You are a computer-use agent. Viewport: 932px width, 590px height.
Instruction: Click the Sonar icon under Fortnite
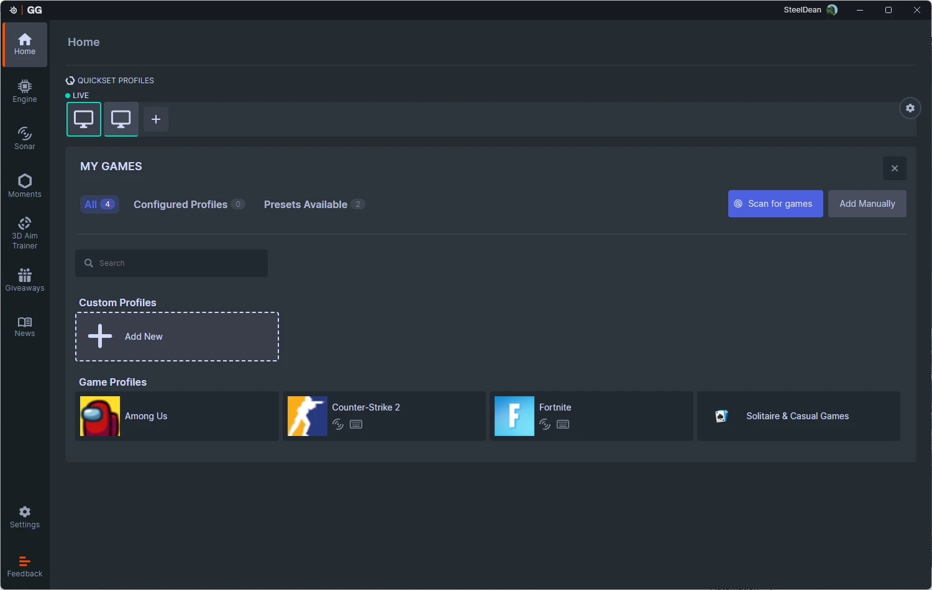point(545,424)
